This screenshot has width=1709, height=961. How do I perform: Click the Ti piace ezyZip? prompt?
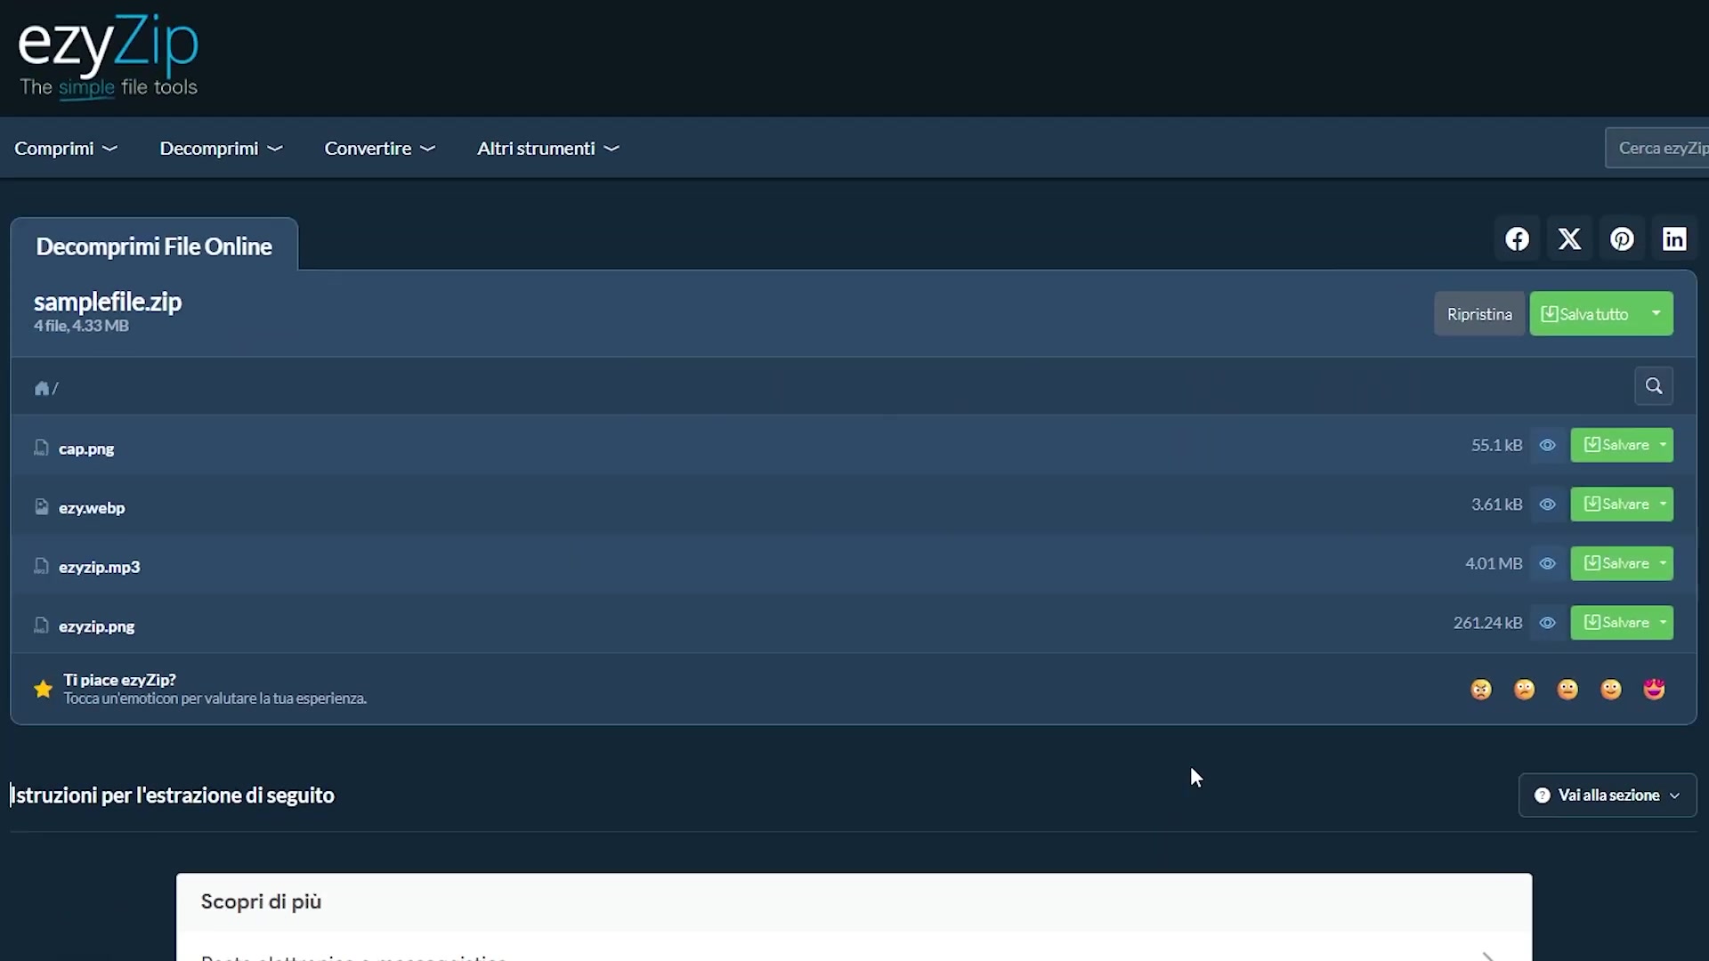119,680
